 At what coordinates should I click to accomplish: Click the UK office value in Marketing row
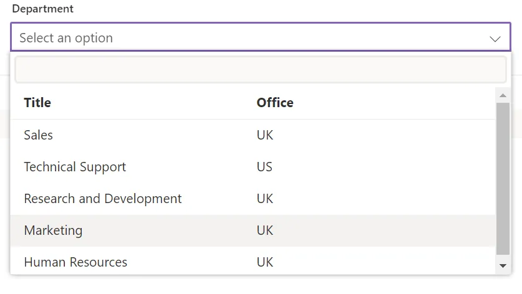coord(265,230)
